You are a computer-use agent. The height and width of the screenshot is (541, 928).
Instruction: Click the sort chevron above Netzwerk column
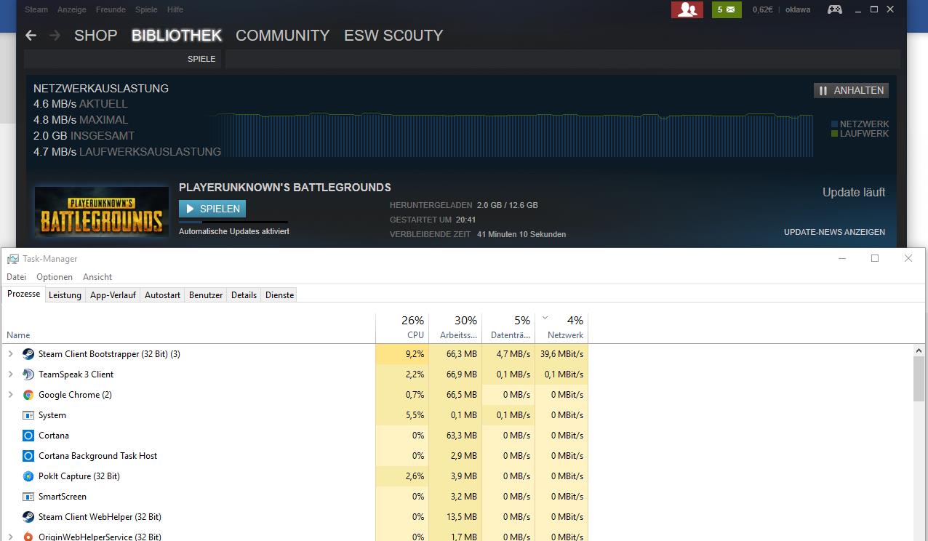coord(545,318)
